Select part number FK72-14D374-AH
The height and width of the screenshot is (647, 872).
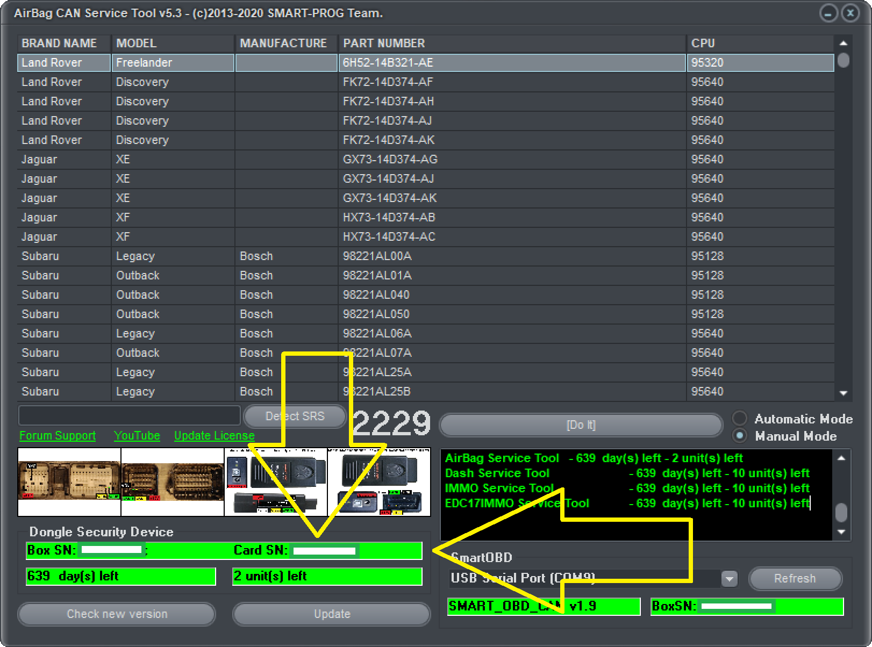coord(388,101)
